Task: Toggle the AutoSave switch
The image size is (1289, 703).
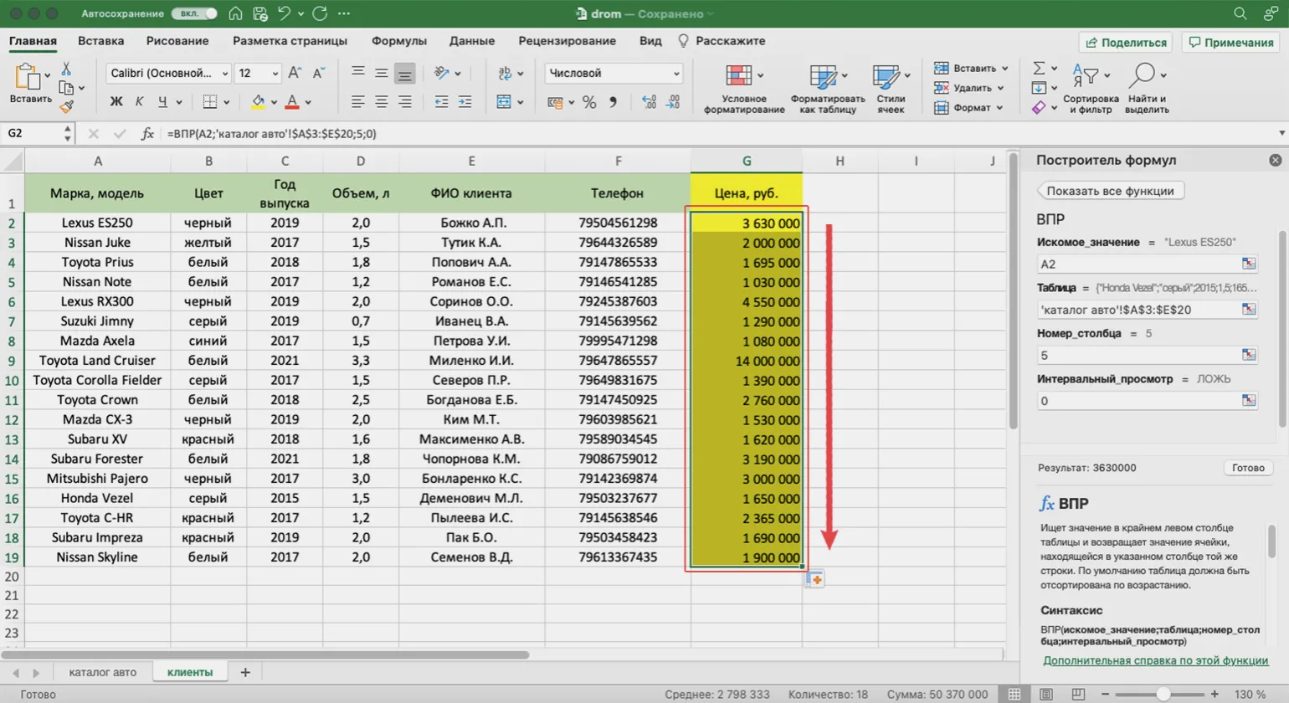Action: pos(194,13)
